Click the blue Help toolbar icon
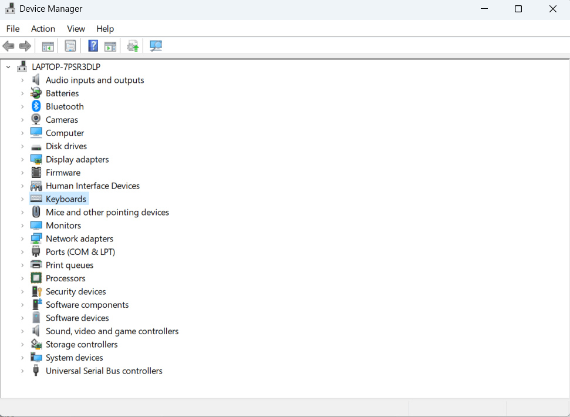This screenshot has width=570, height=417. [x=93, y=46]
